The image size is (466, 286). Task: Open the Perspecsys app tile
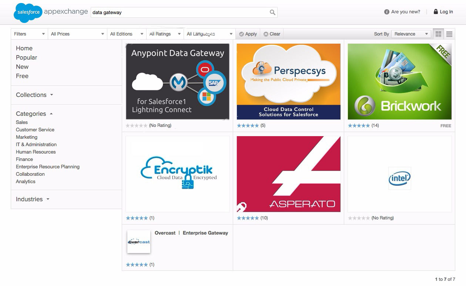289,81
